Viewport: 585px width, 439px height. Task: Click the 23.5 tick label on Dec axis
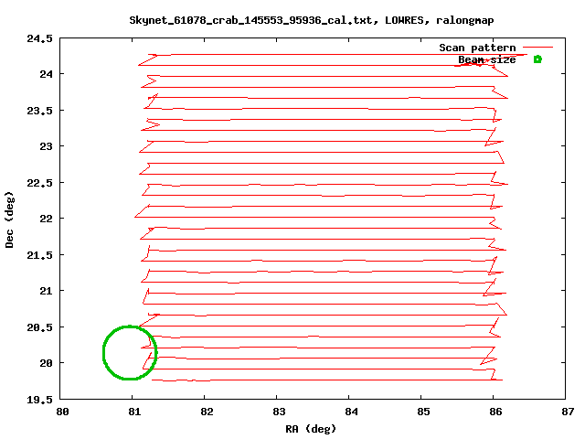point(41,111)
